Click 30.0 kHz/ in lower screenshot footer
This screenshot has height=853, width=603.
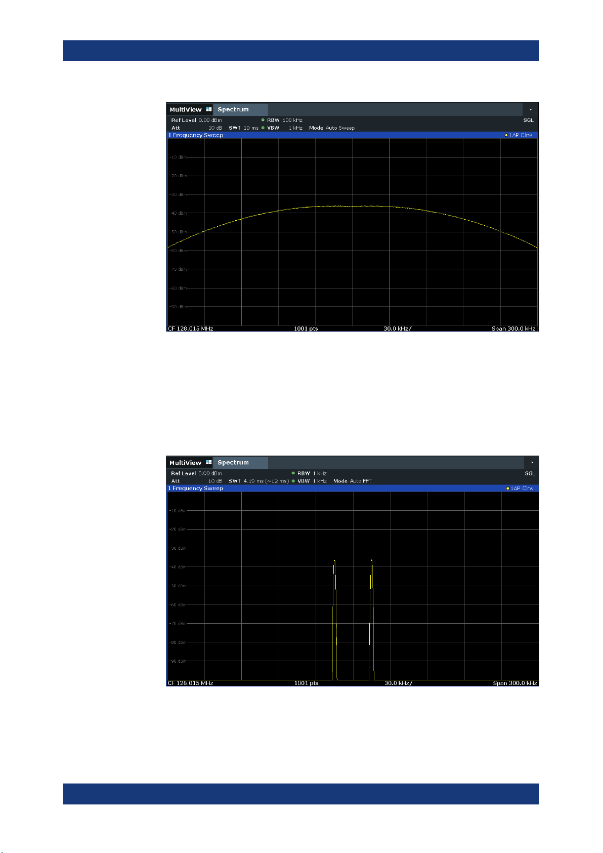(399, 683)
